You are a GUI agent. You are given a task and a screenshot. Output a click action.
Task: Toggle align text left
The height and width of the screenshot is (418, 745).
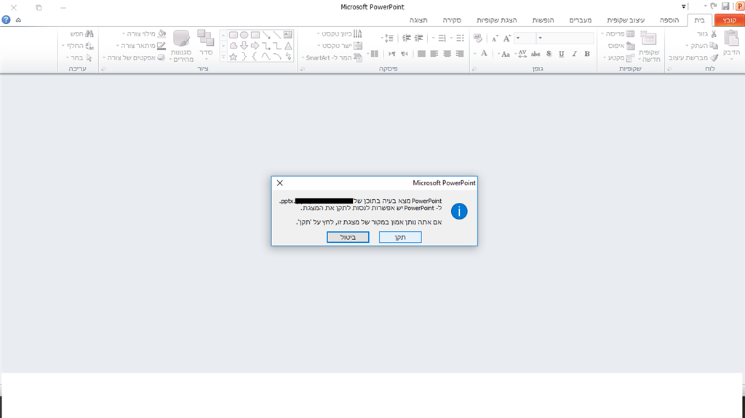coord(434,54)
